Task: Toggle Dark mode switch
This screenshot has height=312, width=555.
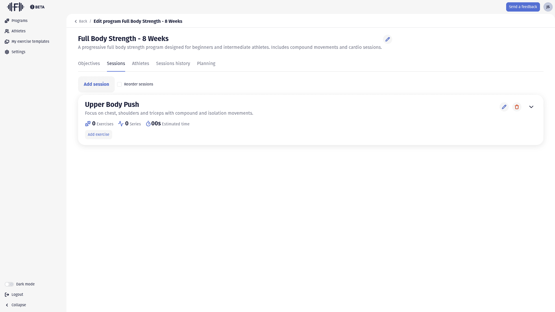Action: (x=9, y=284)
